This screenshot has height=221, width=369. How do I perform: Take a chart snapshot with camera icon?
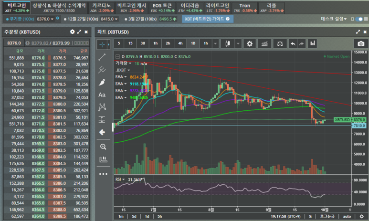361,44
